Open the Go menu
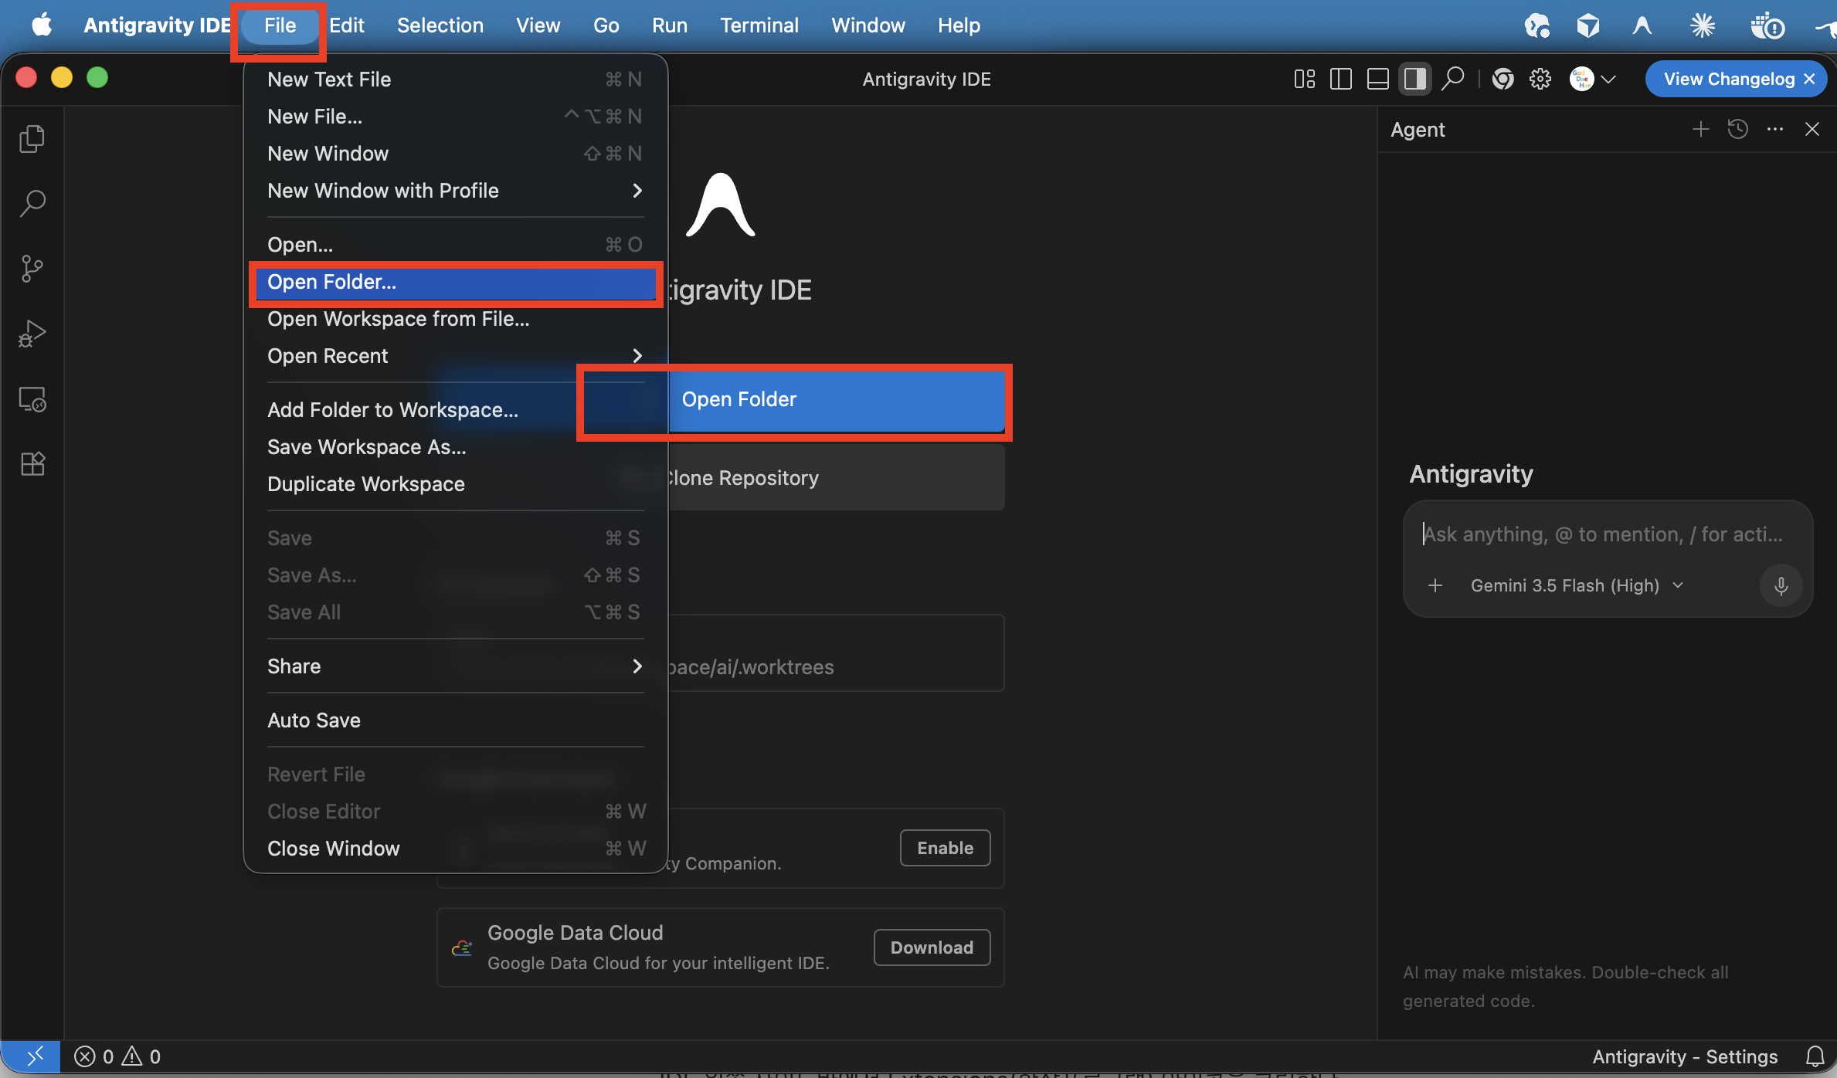 pos(606,25)
